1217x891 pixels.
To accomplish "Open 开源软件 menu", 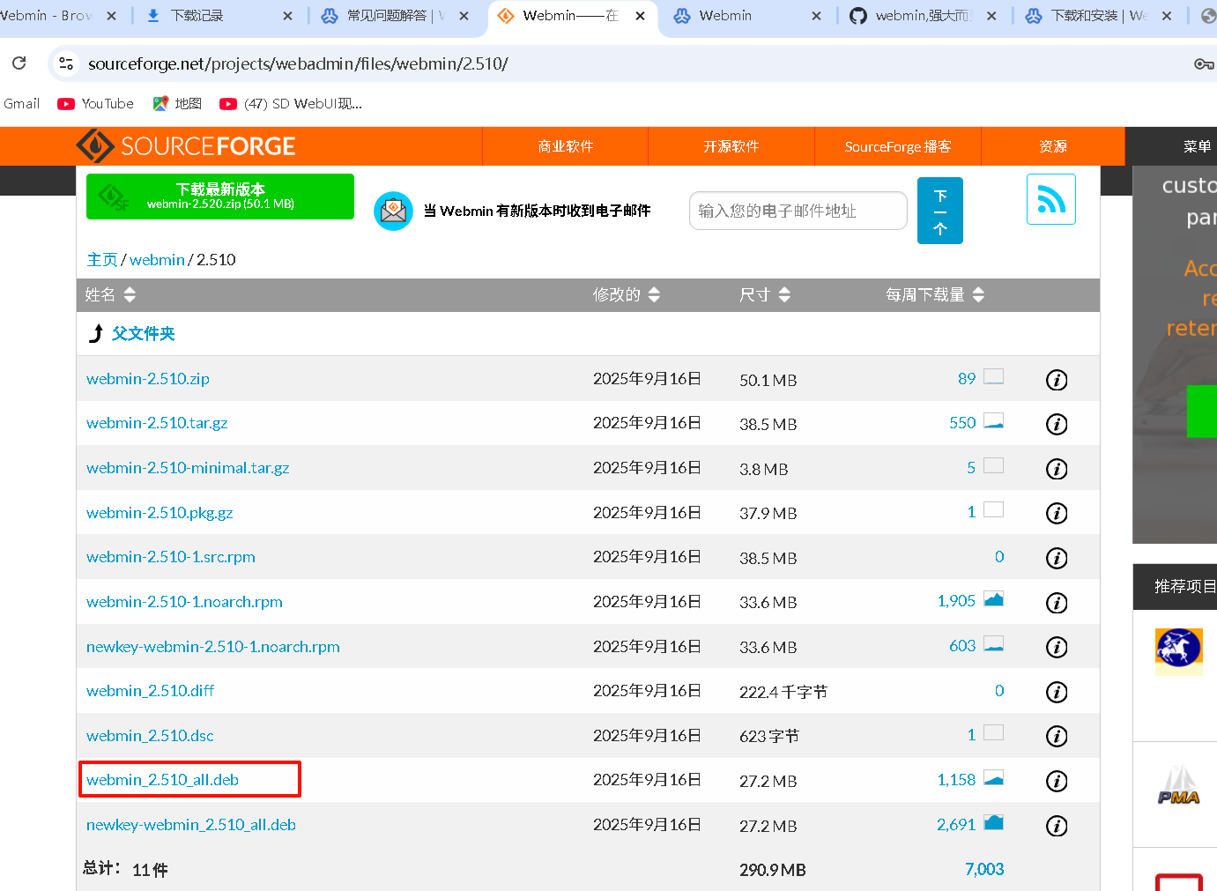I will [731, 146].
